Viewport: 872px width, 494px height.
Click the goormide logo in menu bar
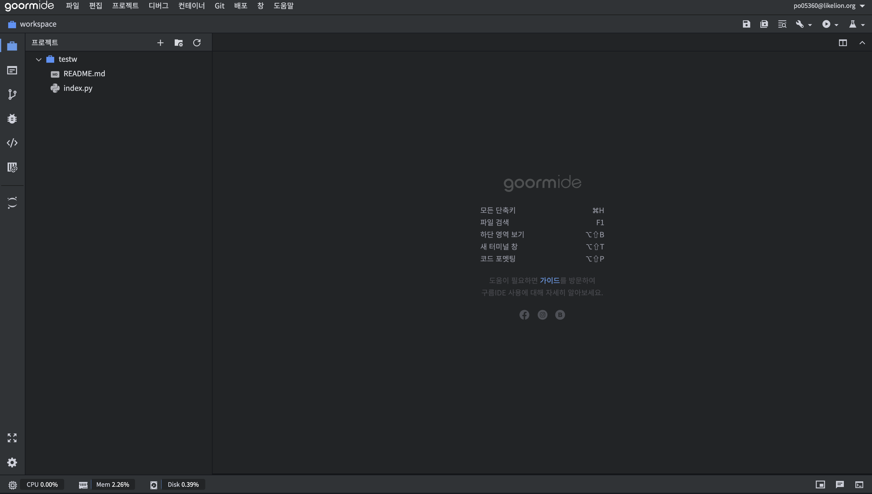click(29, 6)
